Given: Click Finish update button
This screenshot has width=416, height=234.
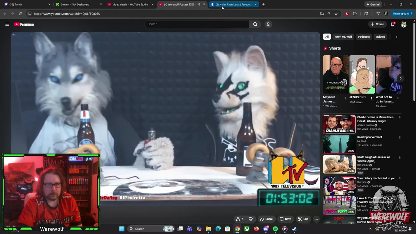Looking at the screenshot, I should tap(401, 14).
